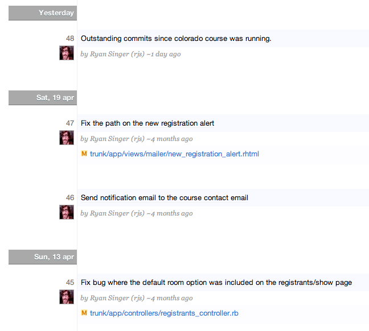Open the new_registration_alert.rhtml file link

coord(174,154)
